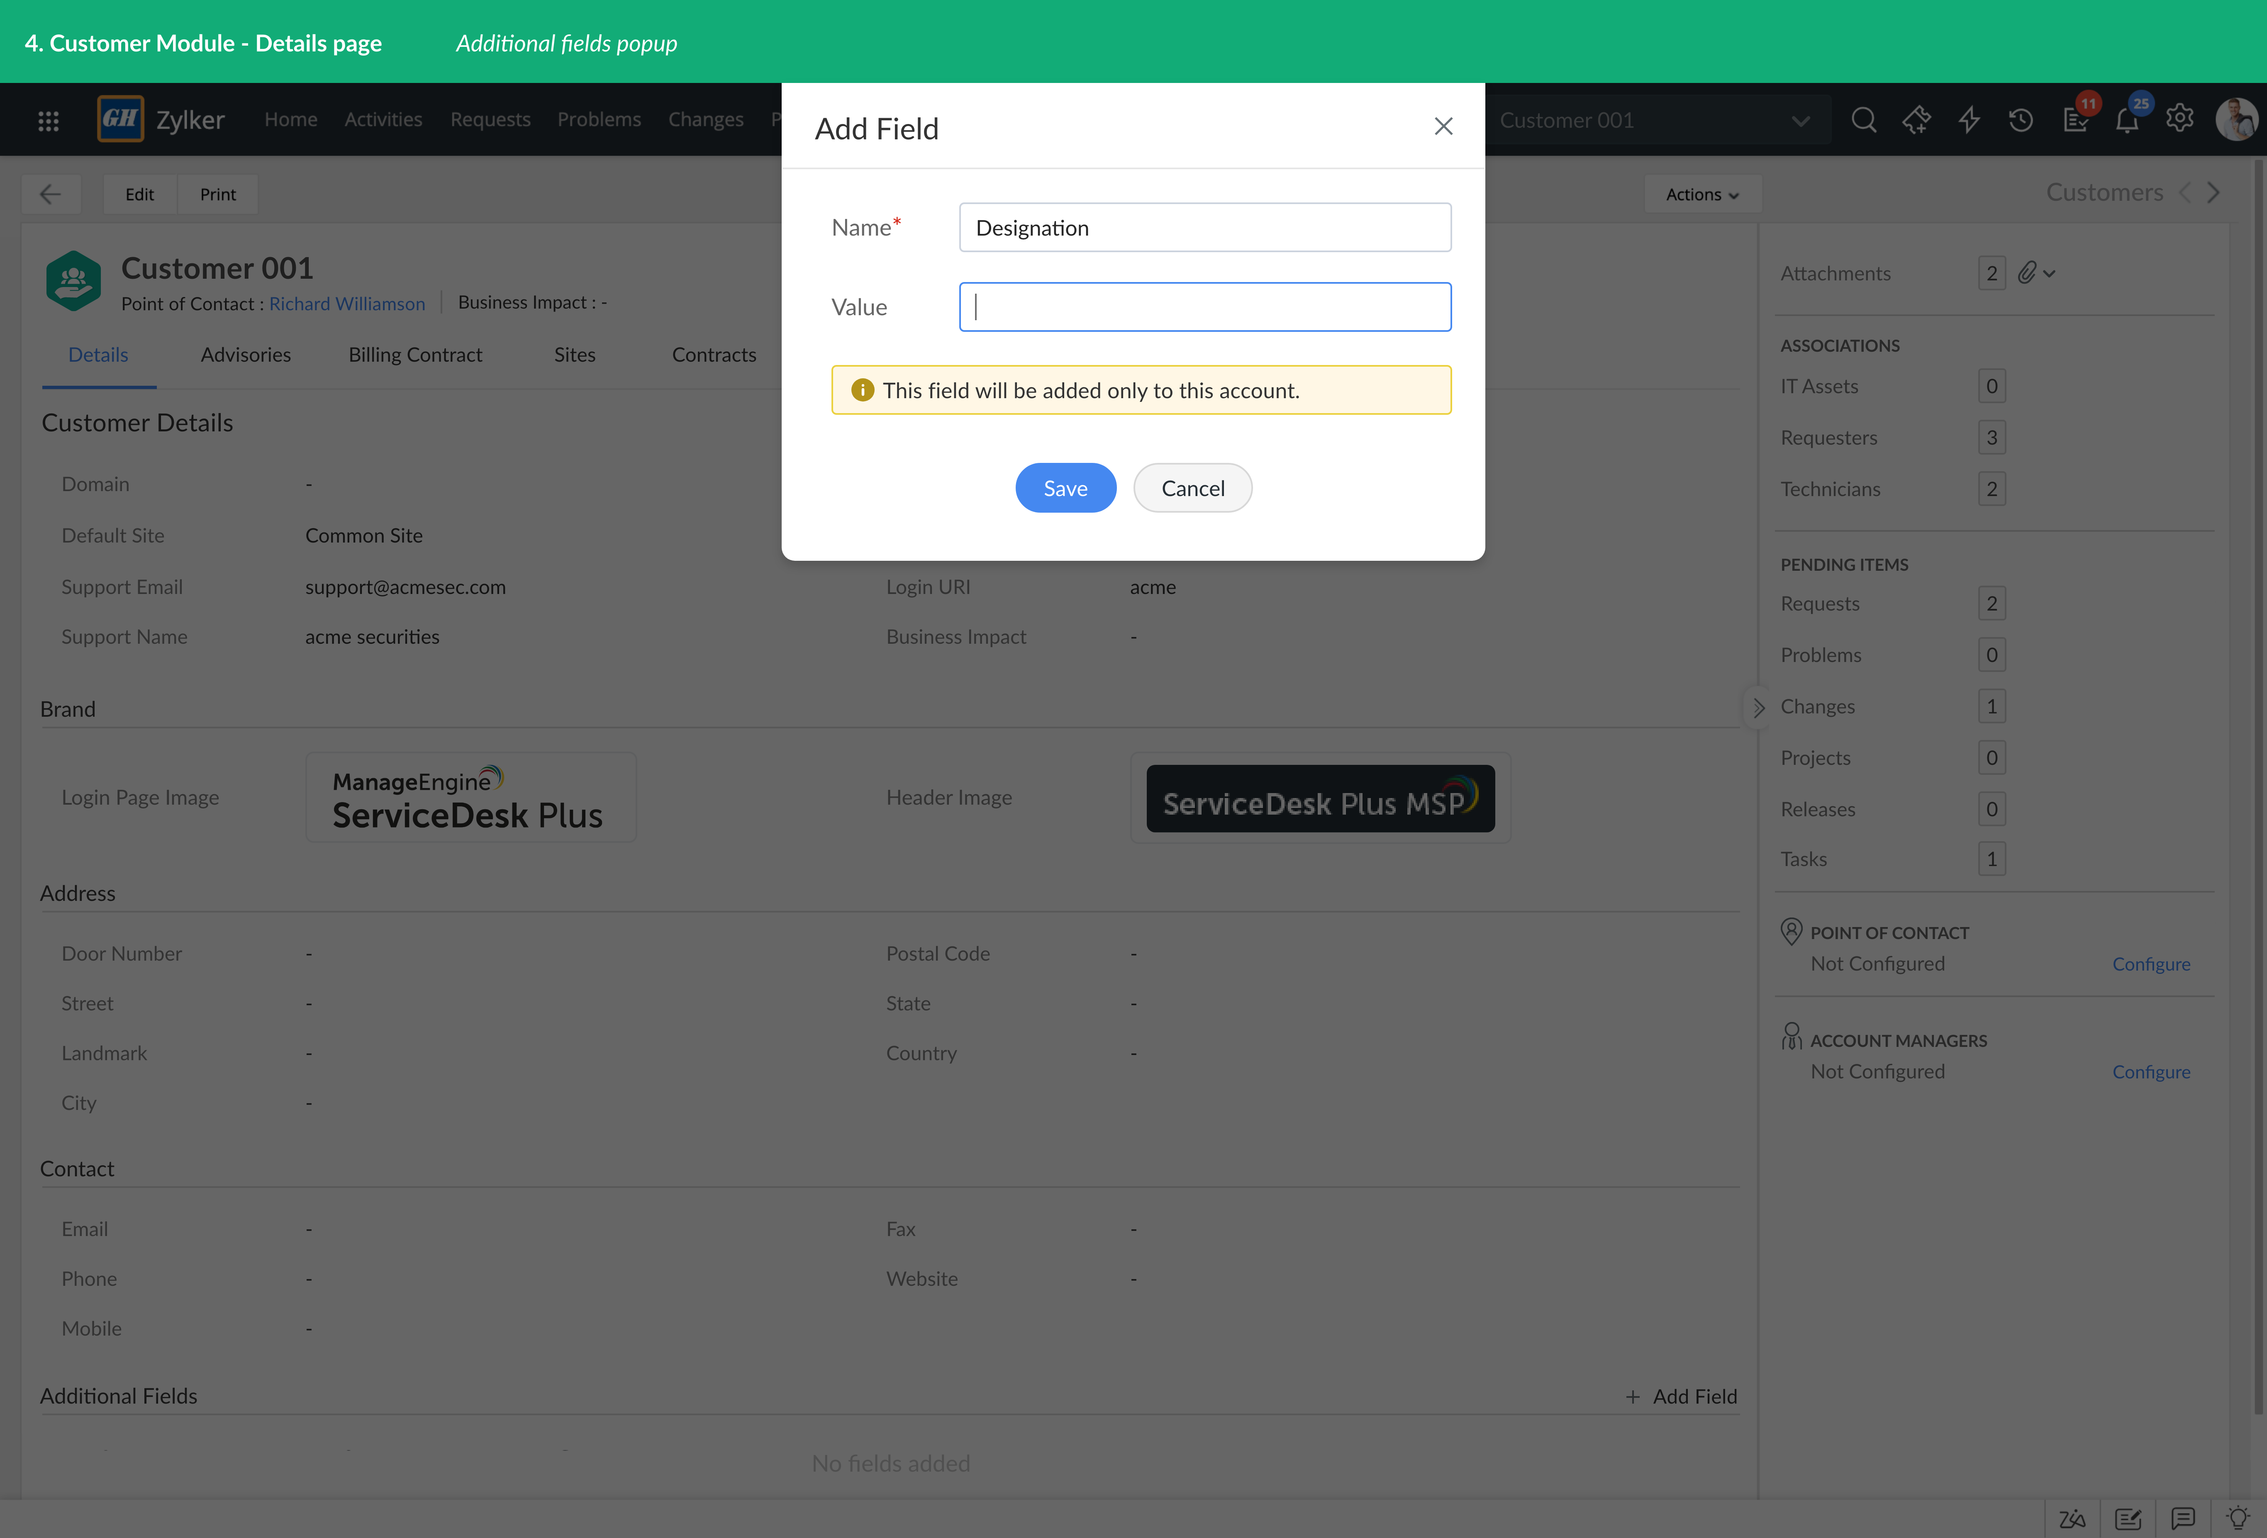The image size is (2267, 1538).
Task: Expand the Customer 001 account dropdown
Action: 1801,121
